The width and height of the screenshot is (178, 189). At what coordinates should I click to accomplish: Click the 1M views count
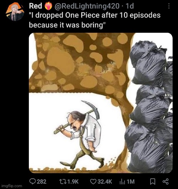(x=131, y=182)
